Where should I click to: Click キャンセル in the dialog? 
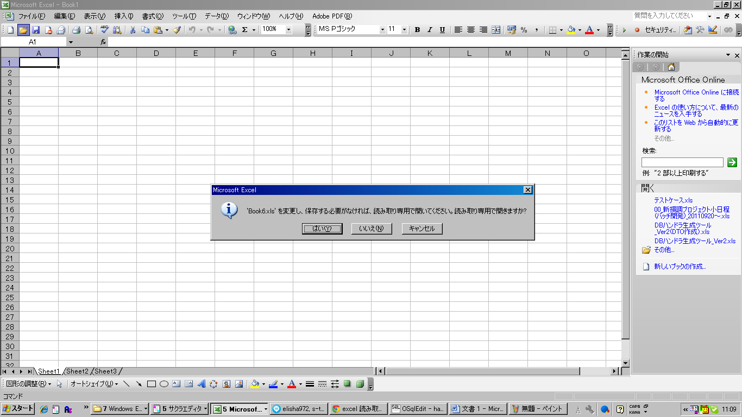[x=422, y=229]
